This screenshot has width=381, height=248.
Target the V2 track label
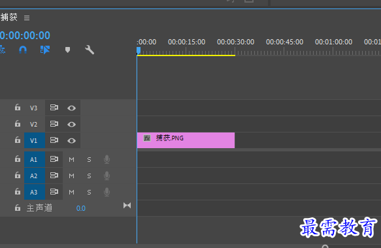[33, 124]
